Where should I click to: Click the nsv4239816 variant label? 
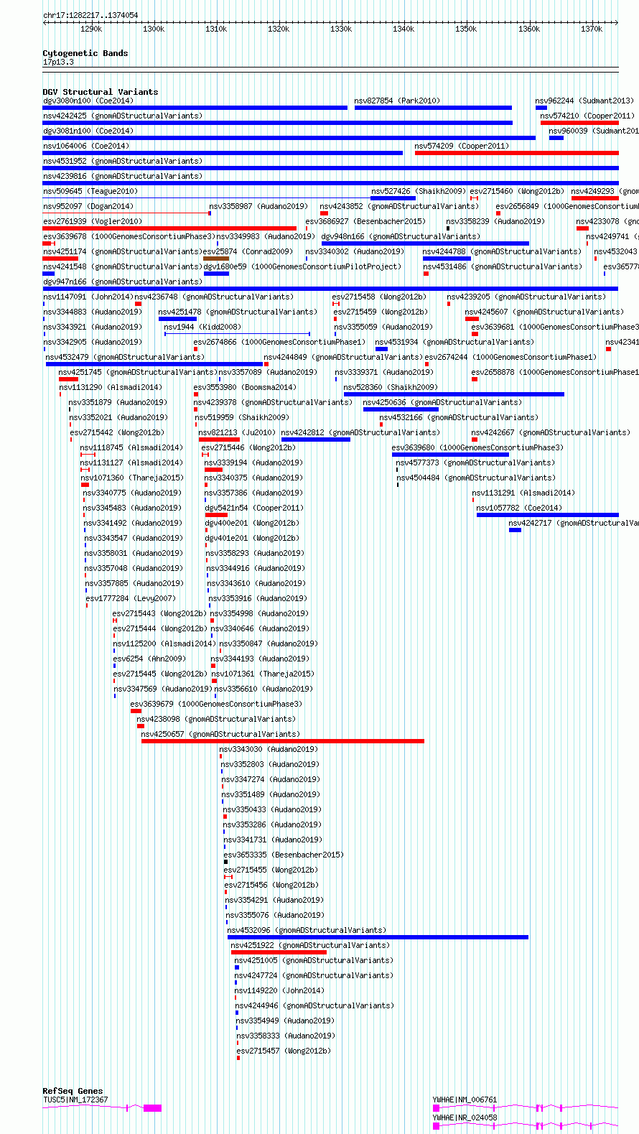pyautogui.click(x=123, y=176)
